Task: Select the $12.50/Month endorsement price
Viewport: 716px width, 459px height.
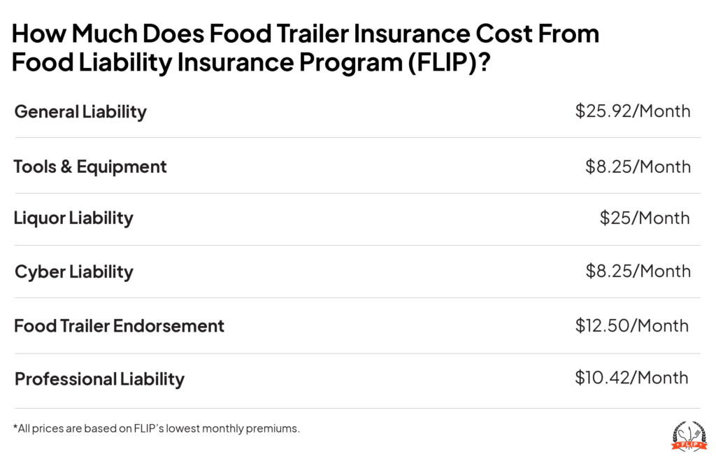Action: [x=632, y=325]
